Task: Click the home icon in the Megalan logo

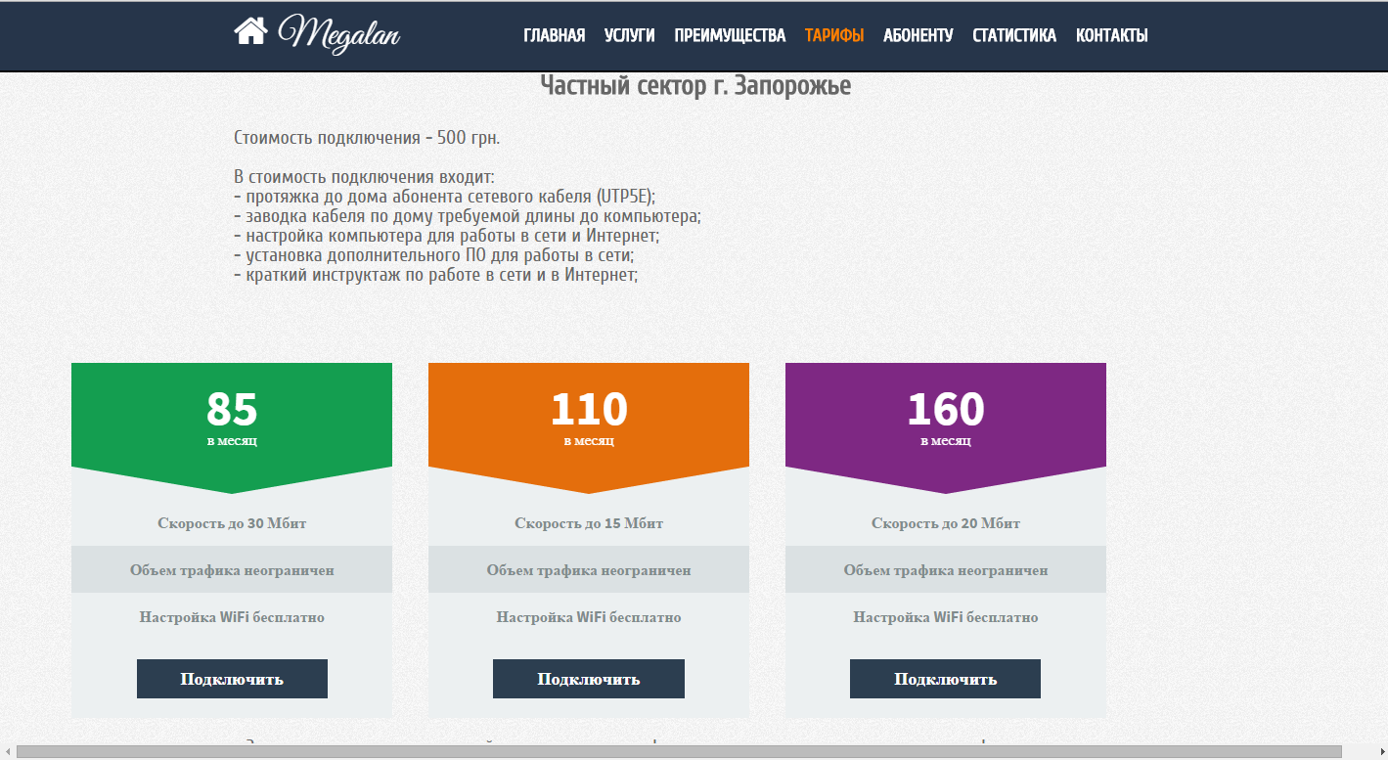Action: tap(250, 31)
